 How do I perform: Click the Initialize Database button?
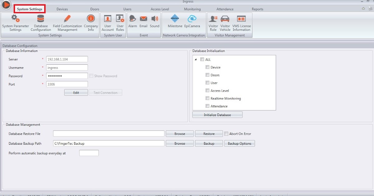217,114
